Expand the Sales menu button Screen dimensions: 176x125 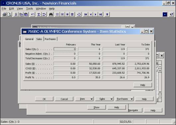(104, 99)
